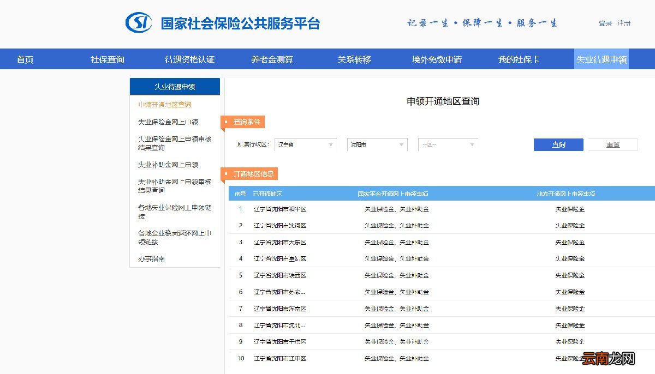The height and width of the screenshot is (374, 655).
Task: Select row 6 truncated region cell
Action: (279, 292)
